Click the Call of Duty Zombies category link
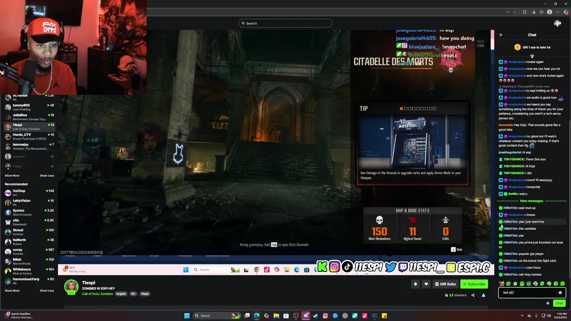571x321 pixels. 97,294
